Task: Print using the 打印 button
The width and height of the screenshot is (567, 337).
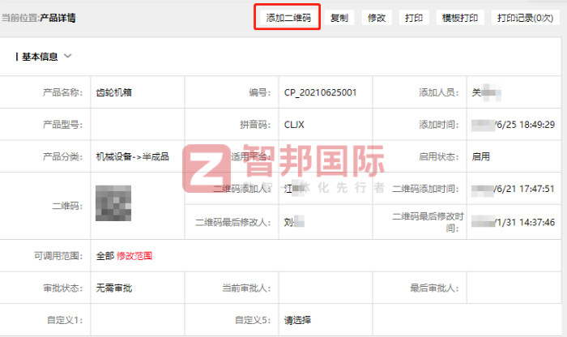Action: coord(413,18)
